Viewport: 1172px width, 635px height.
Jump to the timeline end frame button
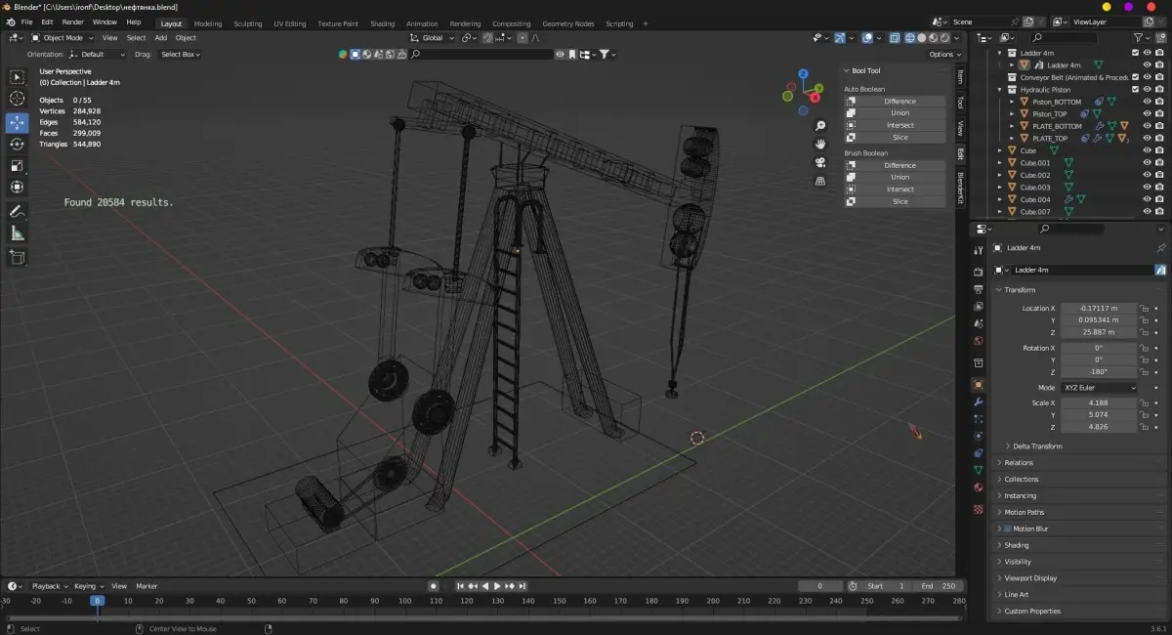point(523,586)
